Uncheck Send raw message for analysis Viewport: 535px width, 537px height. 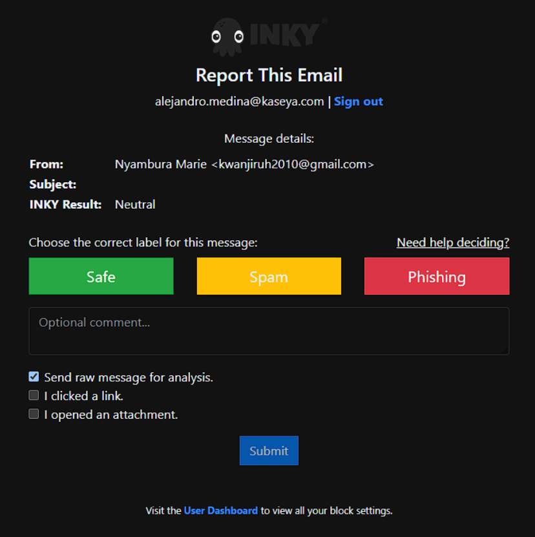pyautogui.click(x=34, y=377)
